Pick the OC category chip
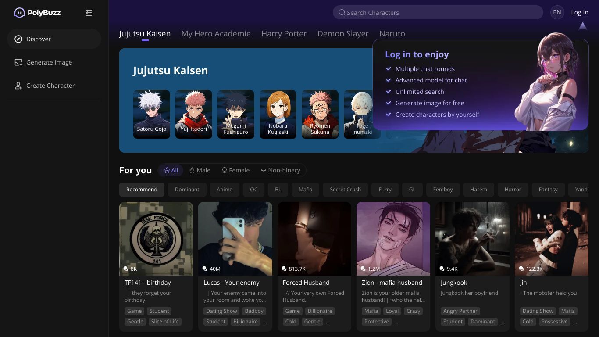 point(254,190)
